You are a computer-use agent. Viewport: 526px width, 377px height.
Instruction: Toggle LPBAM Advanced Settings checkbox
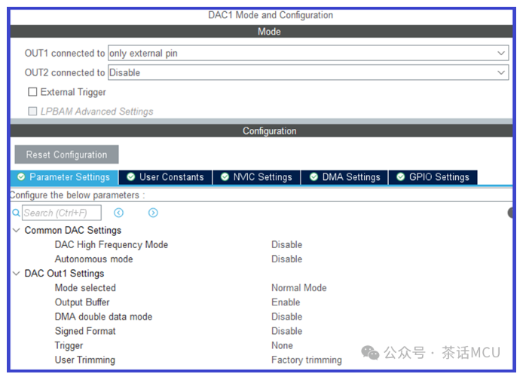tap(32, 111)
